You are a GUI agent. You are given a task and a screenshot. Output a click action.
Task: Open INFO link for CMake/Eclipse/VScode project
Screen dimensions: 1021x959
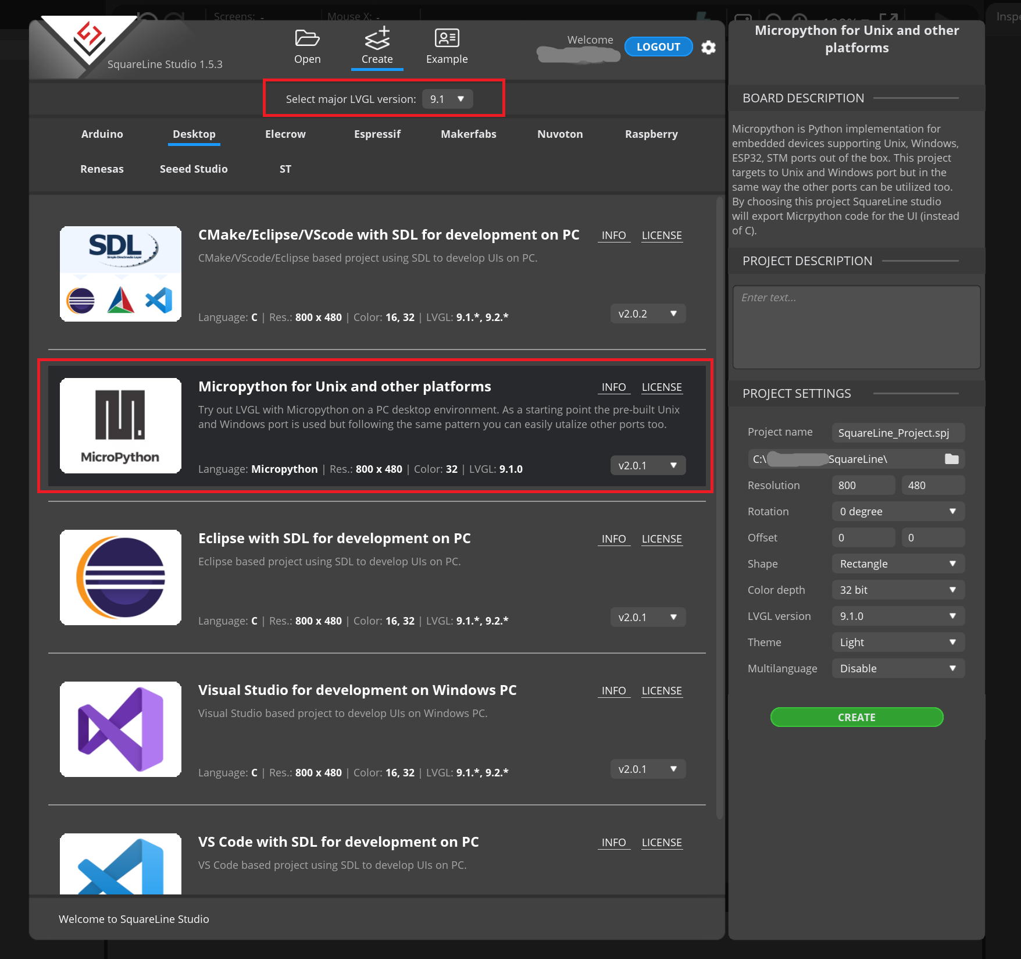pos(614,236)
